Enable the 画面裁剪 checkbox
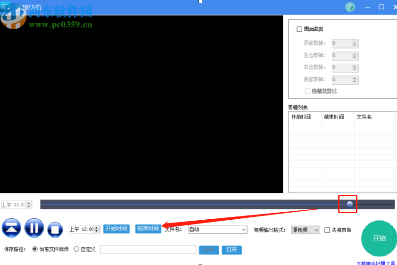Screen dimensions: 397x265 coord(299,29)
